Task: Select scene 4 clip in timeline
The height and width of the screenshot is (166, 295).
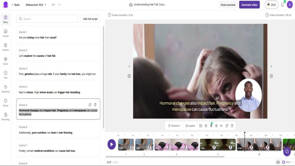Action: point(218,145)
